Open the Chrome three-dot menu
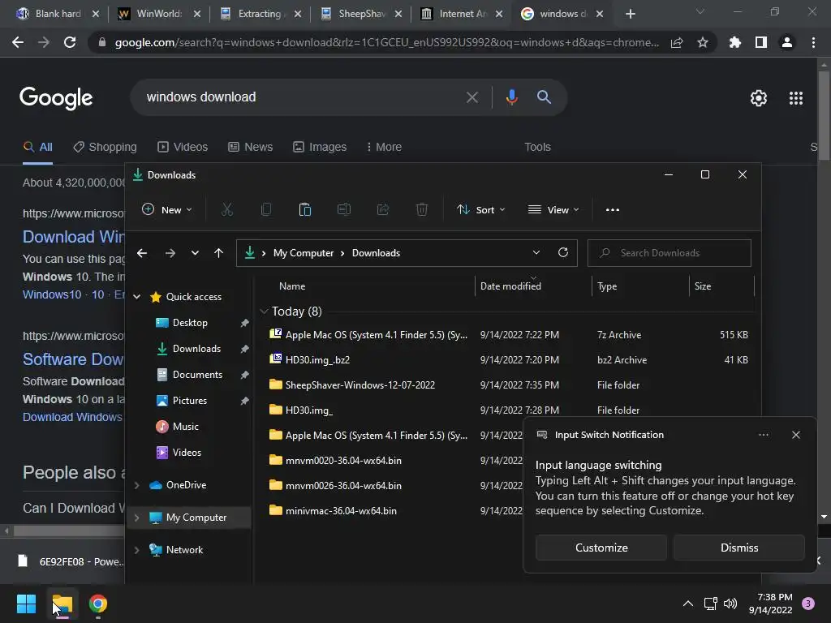 tap(813, 42)
